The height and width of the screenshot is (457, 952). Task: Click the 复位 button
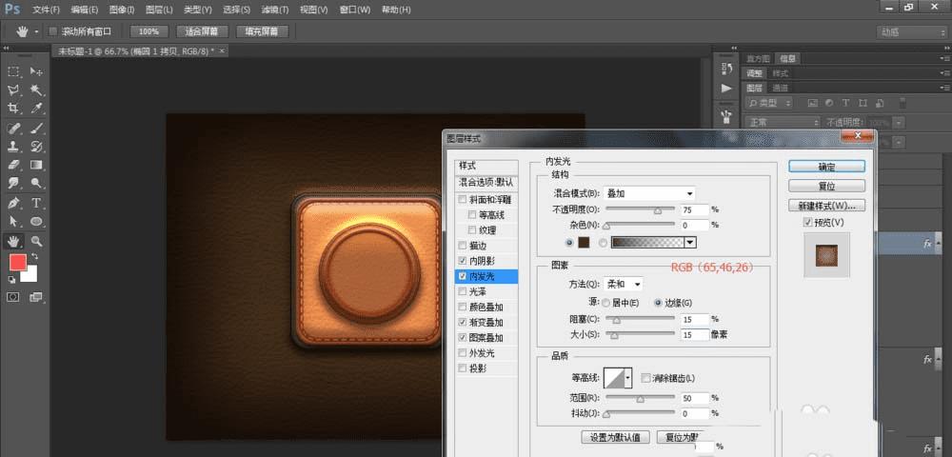[826, 186]
